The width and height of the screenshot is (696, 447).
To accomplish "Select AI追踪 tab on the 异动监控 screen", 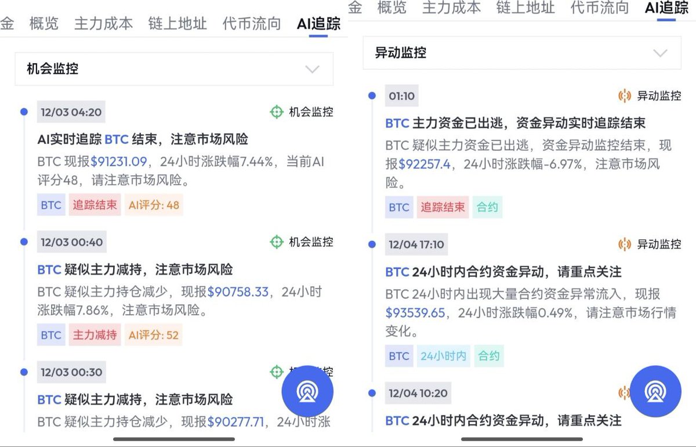I will [x=666, y=8].
